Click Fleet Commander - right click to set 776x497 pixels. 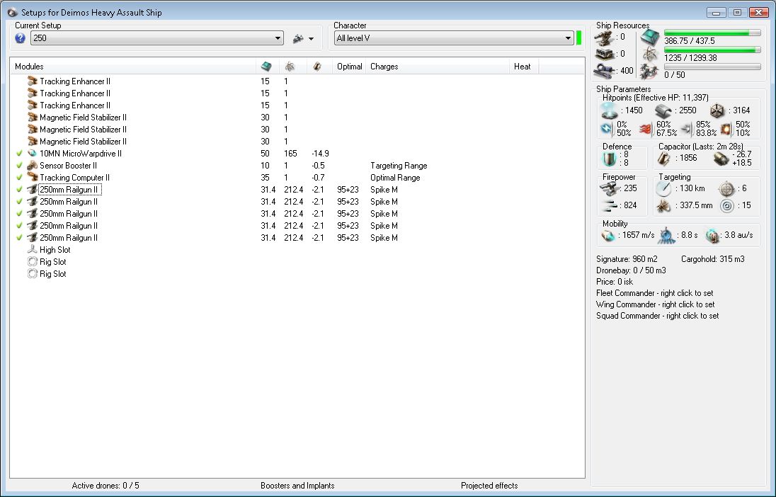click(x=654, y=293)
